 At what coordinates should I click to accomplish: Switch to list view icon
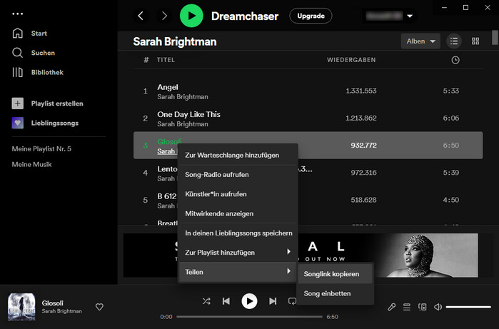click(454, 41)
